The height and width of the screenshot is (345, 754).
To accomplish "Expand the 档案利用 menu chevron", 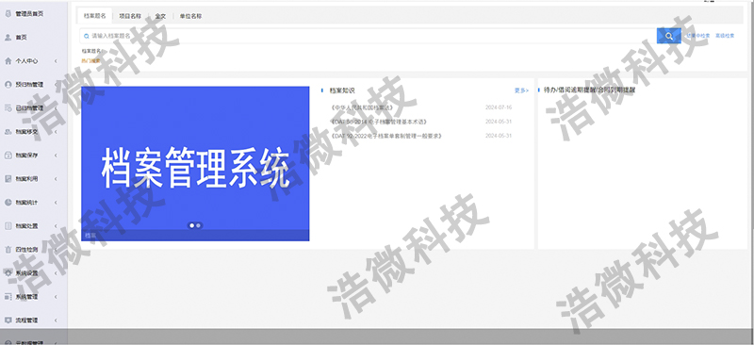I will [56, 179].
